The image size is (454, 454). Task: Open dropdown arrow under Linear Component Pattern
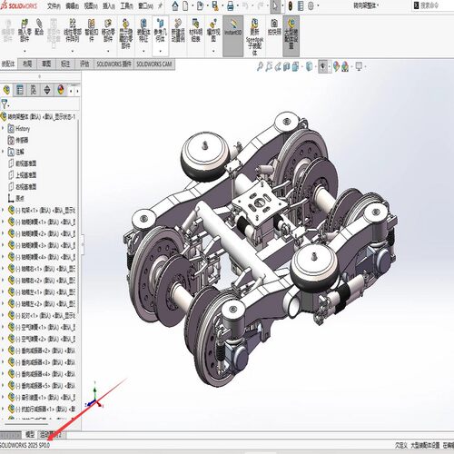click(x=73, y=51)
